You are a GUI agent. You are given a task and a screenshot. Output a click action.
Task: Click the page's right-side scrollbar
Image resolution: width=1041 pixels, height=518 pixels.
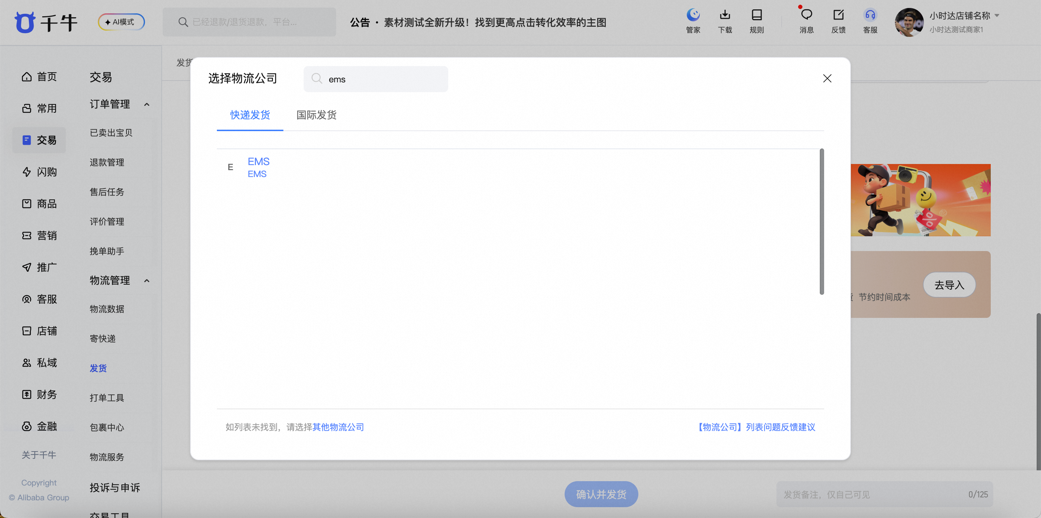click(1038, 391)
